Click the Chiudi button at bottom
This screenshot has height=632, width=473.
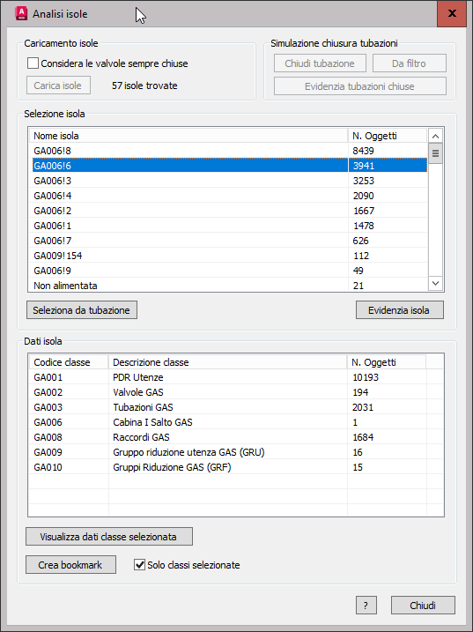click(x=423, y=606)
